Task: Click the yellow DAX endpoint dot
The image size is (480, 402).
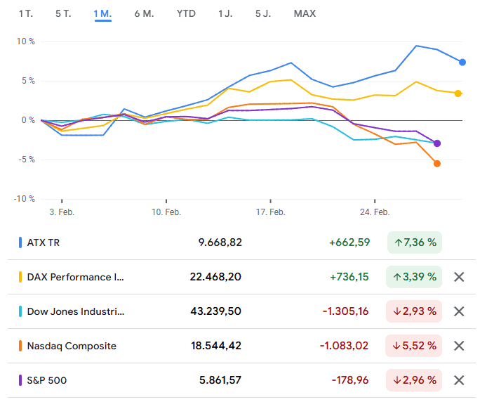Action: pyautogui.click(x=458, y=93)
